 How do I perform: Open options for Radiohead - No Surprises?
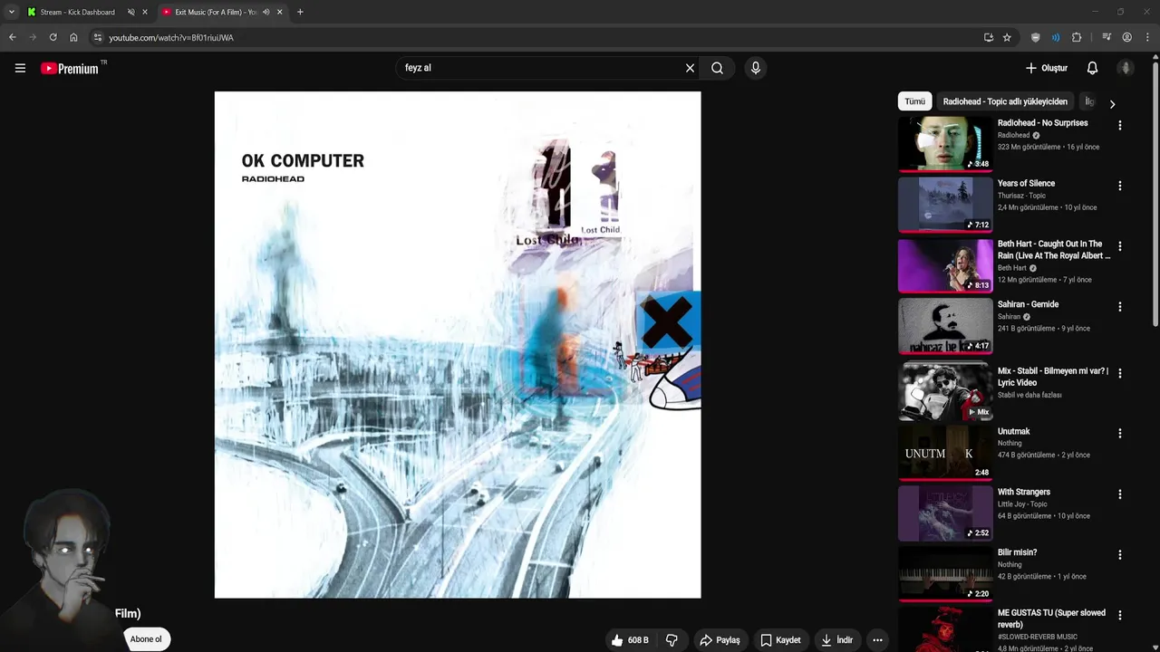[1120, 126]
